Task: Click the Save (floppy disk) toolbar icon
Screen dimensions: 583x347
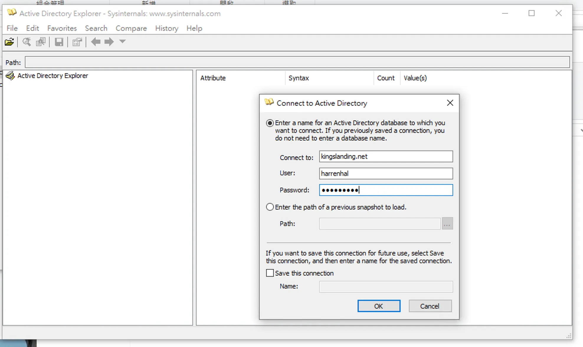Action: click(59, 42)
